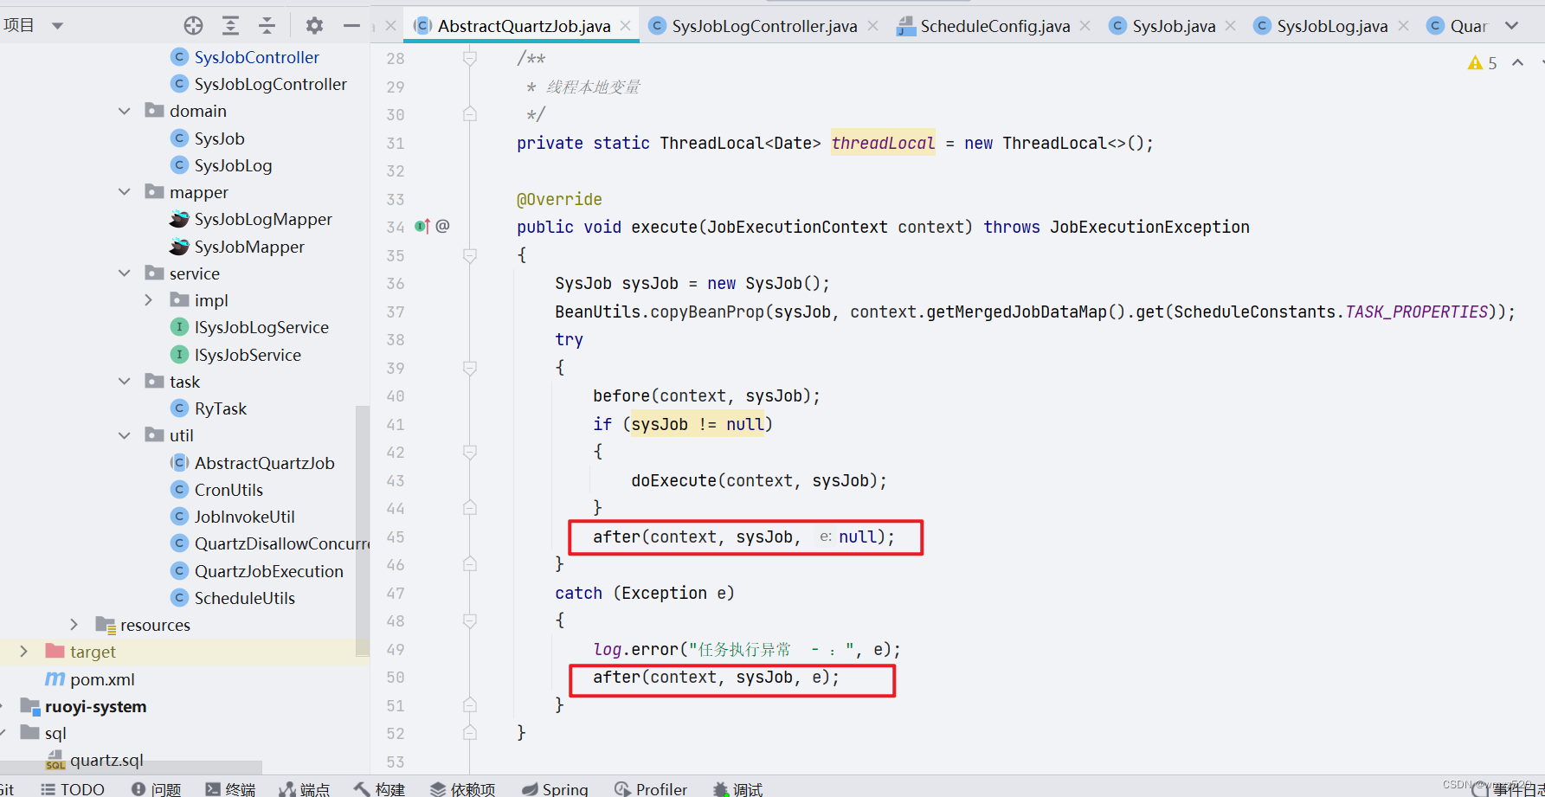This screenshot has height=797, width=1545.
Task: Select AbstractQuartzJob in project tree
Action: [x=264, y=463]
